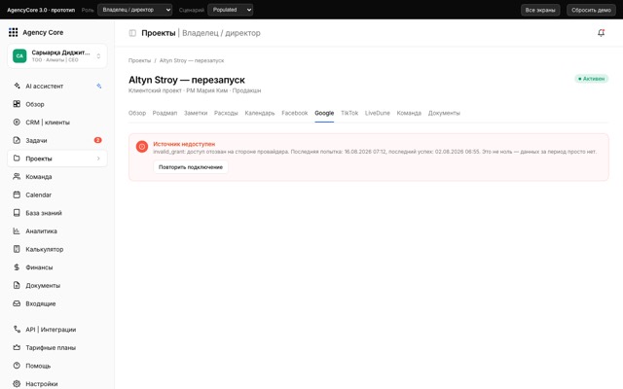Open the Сценарий dropdown showing Populated

tap(230, 10)
